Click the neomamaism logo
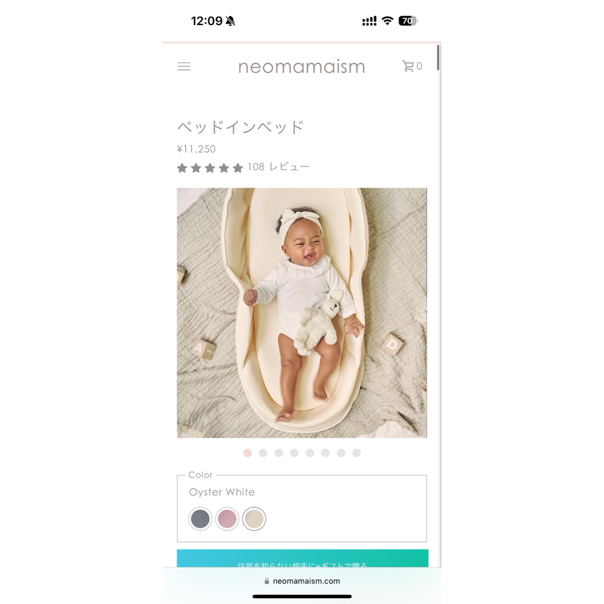The image size is (604, 604). pos(301,67)
